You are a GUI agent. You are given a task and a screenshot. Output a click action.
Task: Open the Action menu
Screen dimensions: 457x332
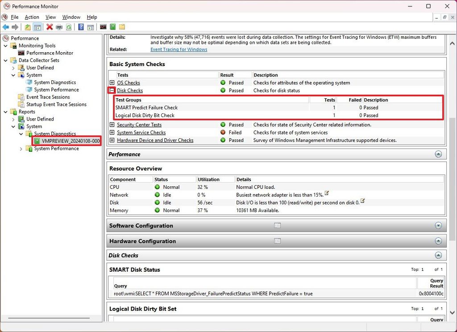[32, 17]
